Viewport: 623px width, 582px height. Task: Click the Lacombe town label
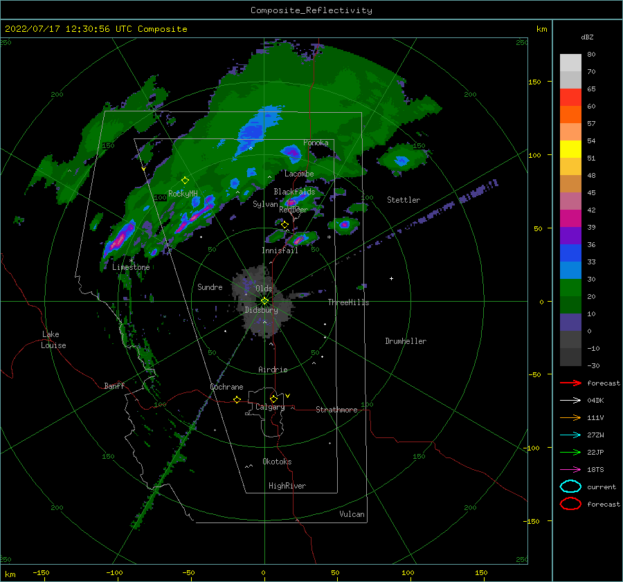299,174
